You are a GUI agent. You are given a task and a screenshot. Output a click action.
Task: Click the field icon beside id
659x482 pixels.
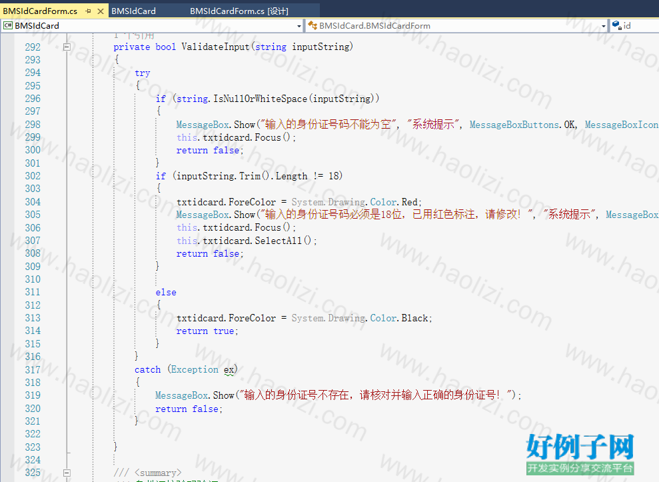(616, 25)
